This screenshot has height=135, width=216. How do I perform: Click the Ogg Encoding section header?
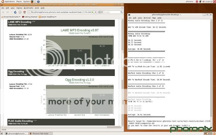pos(61,73)
